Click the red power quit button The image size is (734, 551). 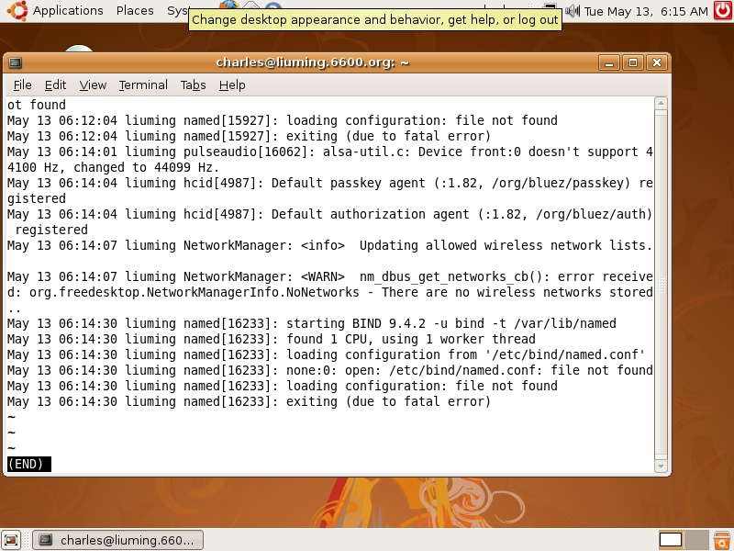(723, 10)
